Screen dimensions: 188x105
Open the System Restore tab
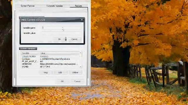tap(28, 6)
